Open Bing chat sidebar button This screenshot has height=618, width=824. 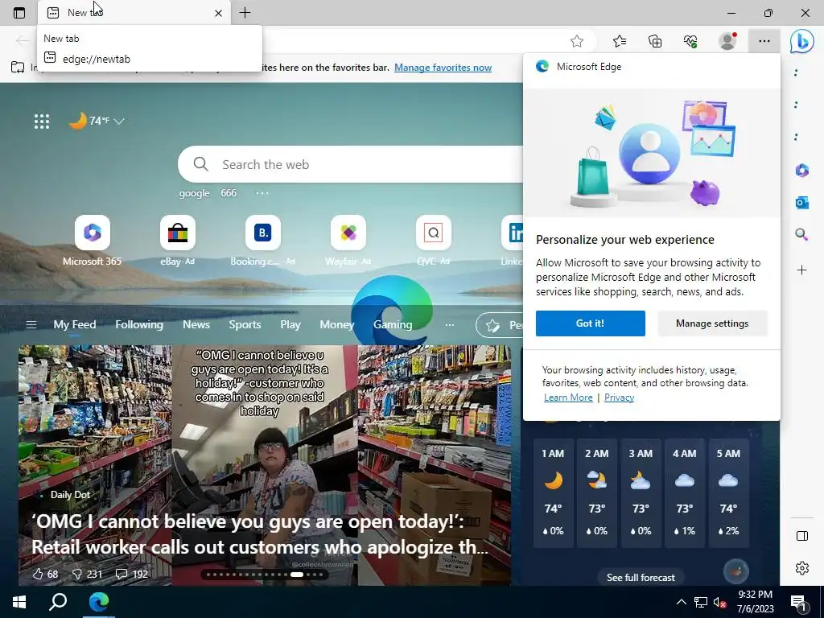(x=802, y=41)
